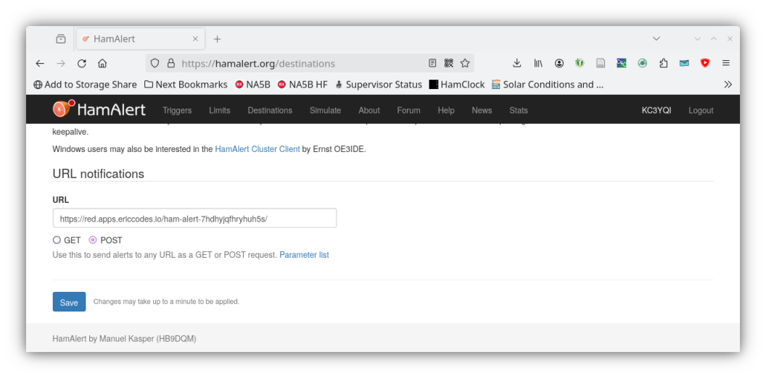
Task: Open the Destinations menu item
Action: pos(270,110)
